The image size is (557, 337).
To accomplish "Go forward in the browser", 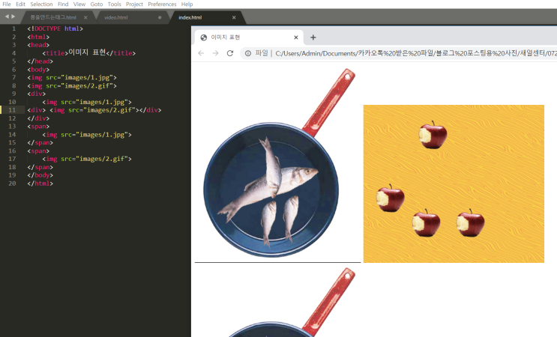I will pos(216,53).
